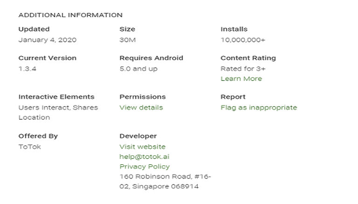Screen dimensions: 358x204
Task: Open the Visit website developer link
Action: [142, 146]
